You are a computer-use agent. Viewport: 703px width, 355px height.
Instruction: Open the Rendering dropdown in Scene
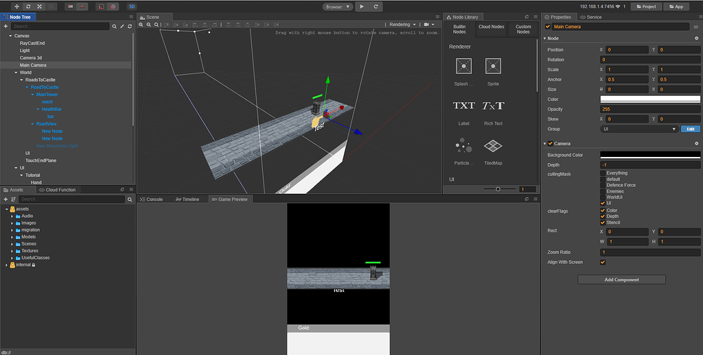pos(402,25)
